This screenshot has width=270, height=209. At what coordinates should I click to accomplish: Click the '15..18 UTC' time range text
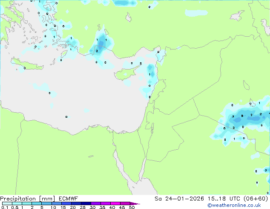click(x=224, y=199)
